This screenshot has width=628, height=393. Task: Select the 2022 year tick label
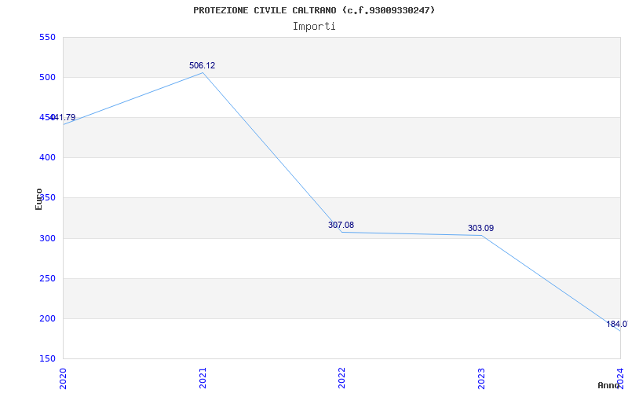[341, 377]
